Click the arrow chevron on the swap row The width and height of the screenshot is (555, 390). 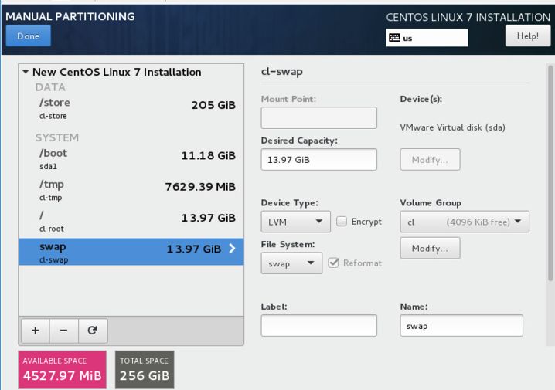coord(232,249)
